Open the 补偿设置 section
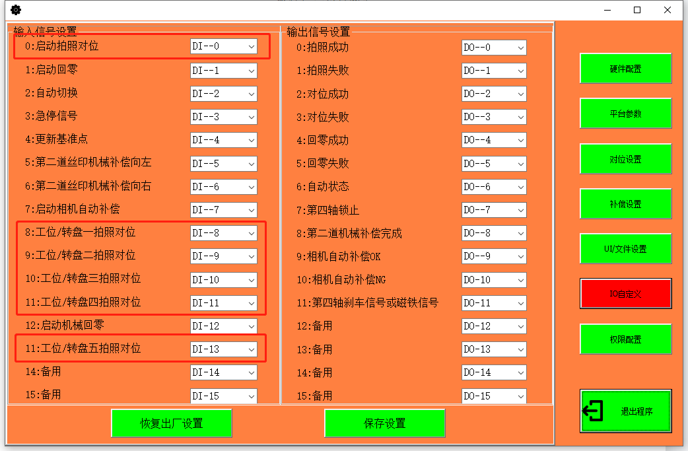Screen dimensions: 688x451 click(625, 204)
